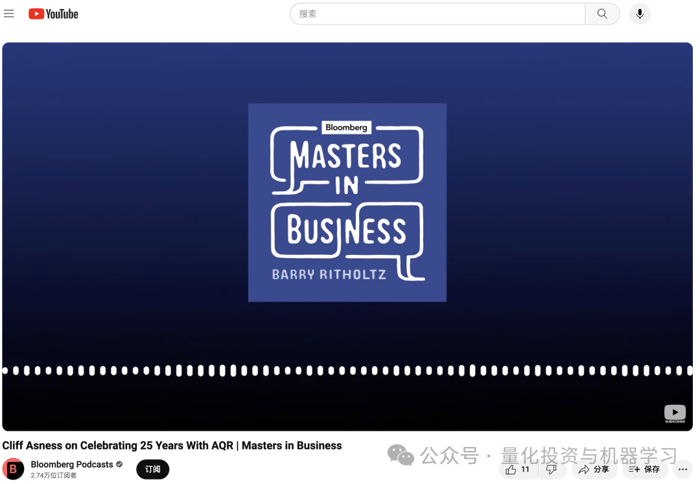Click the Masters in Business video player
Image resolution: width=700 pixels, height=484 pixels.
click(x=347, y=237)
